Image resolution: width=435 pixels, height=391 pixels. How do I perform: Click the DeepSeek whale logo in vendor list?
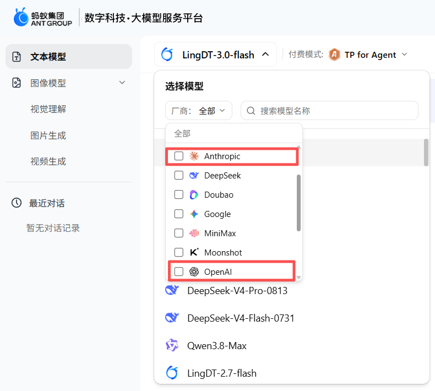click(194, 175)
